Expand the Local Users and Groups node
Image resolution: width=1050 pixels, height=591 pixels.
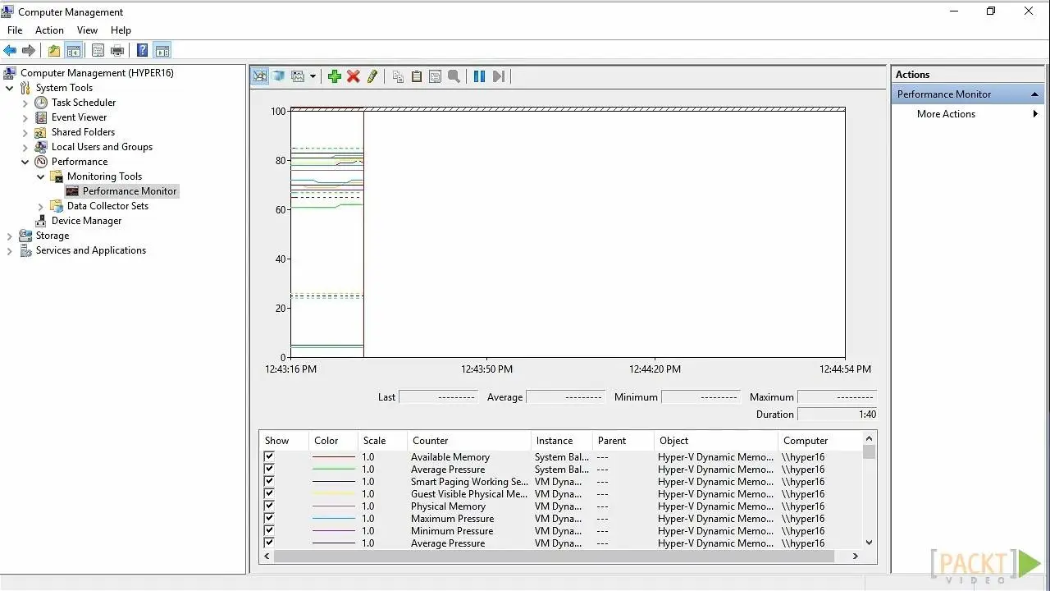(x=25, y=147)
